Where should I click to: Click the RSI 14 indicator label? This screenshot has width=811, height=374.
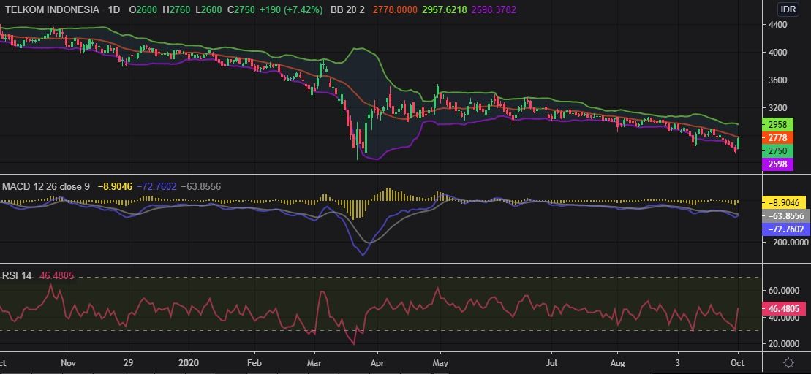(x=17, y=276)
